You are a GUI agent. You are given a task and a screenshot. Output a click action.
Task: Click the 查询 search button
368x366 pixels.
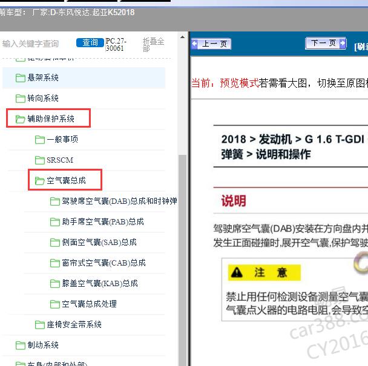coord(90,43)
